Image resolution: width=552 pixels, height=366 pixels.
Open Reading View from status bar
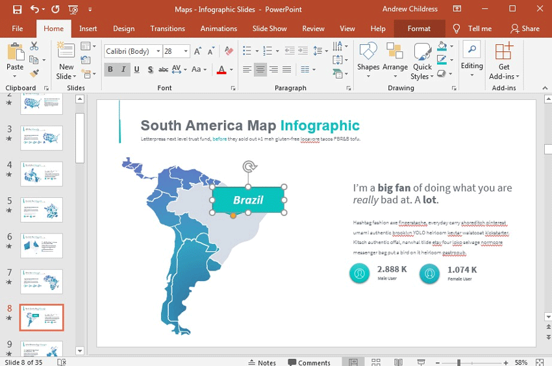(x=398, y=362)
